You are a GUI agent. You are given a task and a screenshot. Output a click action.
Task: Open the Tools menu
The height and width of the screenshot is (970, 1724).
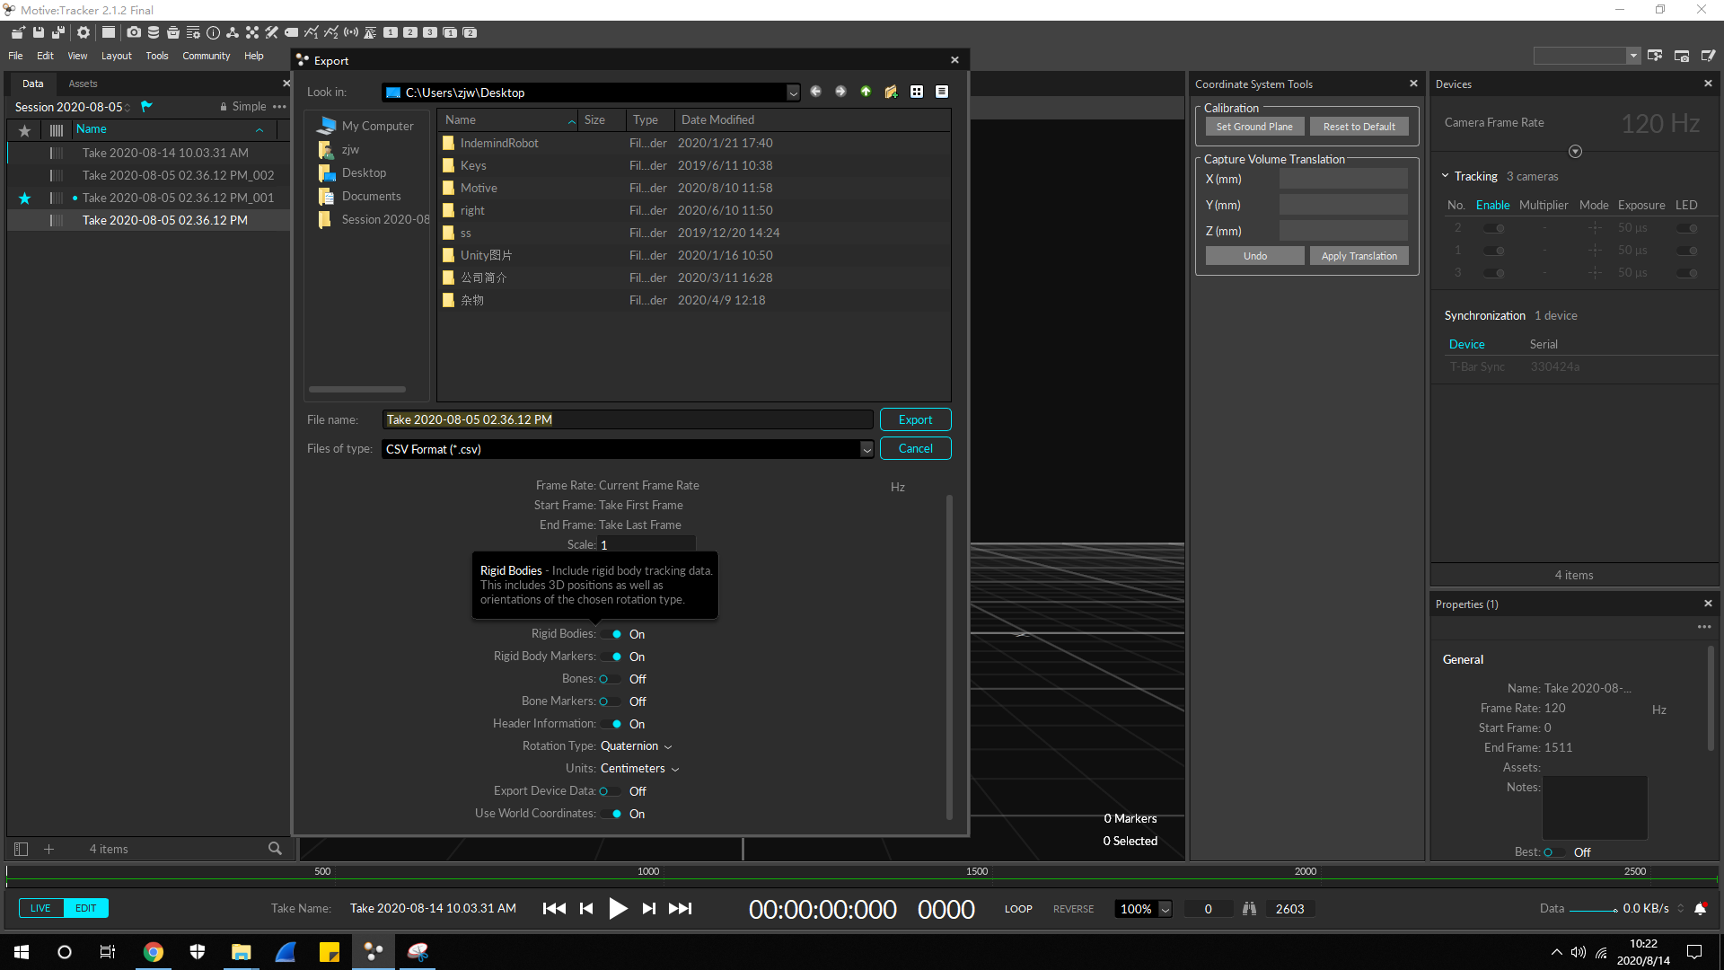pyautogui.click(x=156, y=55)
